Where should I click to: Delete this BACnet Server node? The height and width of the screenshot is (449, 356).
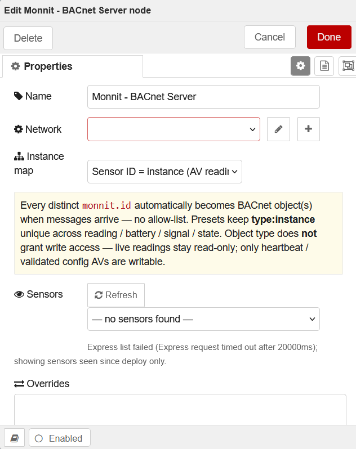pos(28,38)
